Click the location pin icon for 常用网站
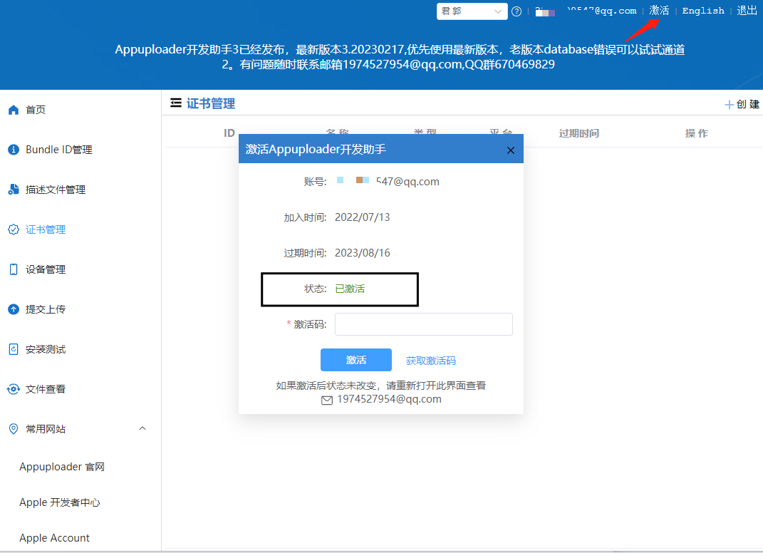Image resolution: width=763 pixels, height=553 pixels. (x=14, y=429)
